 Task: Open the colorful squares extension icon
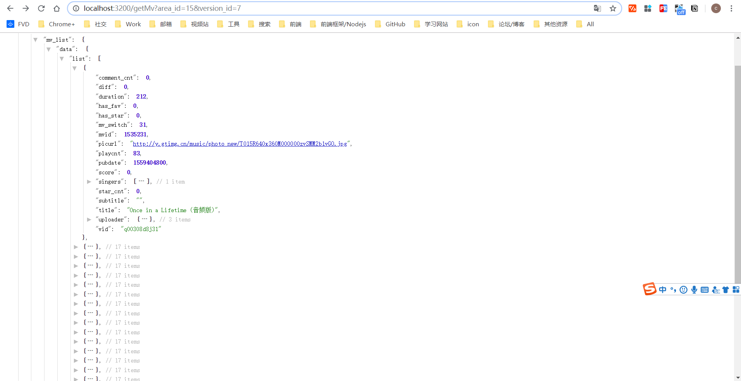point(648,8)
